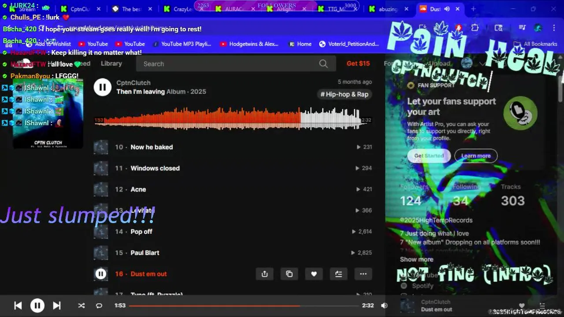Click the search magnifier icon

(323, 64)
